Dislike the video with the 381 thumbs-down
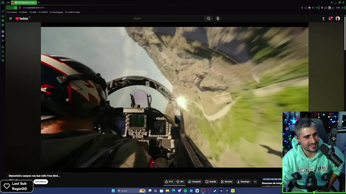 click(x=180, y=182)
